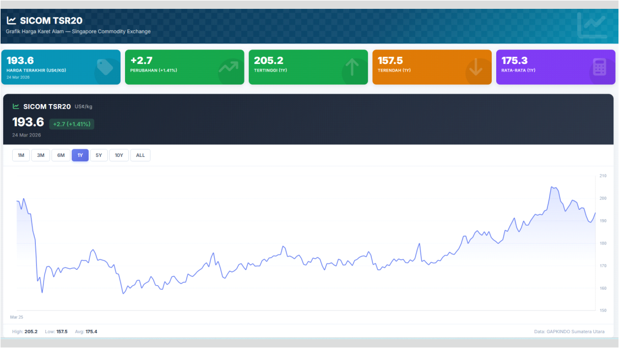619x348 pixels.
Task: Click the price tag icon on latest price card
Action: tap(105, 67)
